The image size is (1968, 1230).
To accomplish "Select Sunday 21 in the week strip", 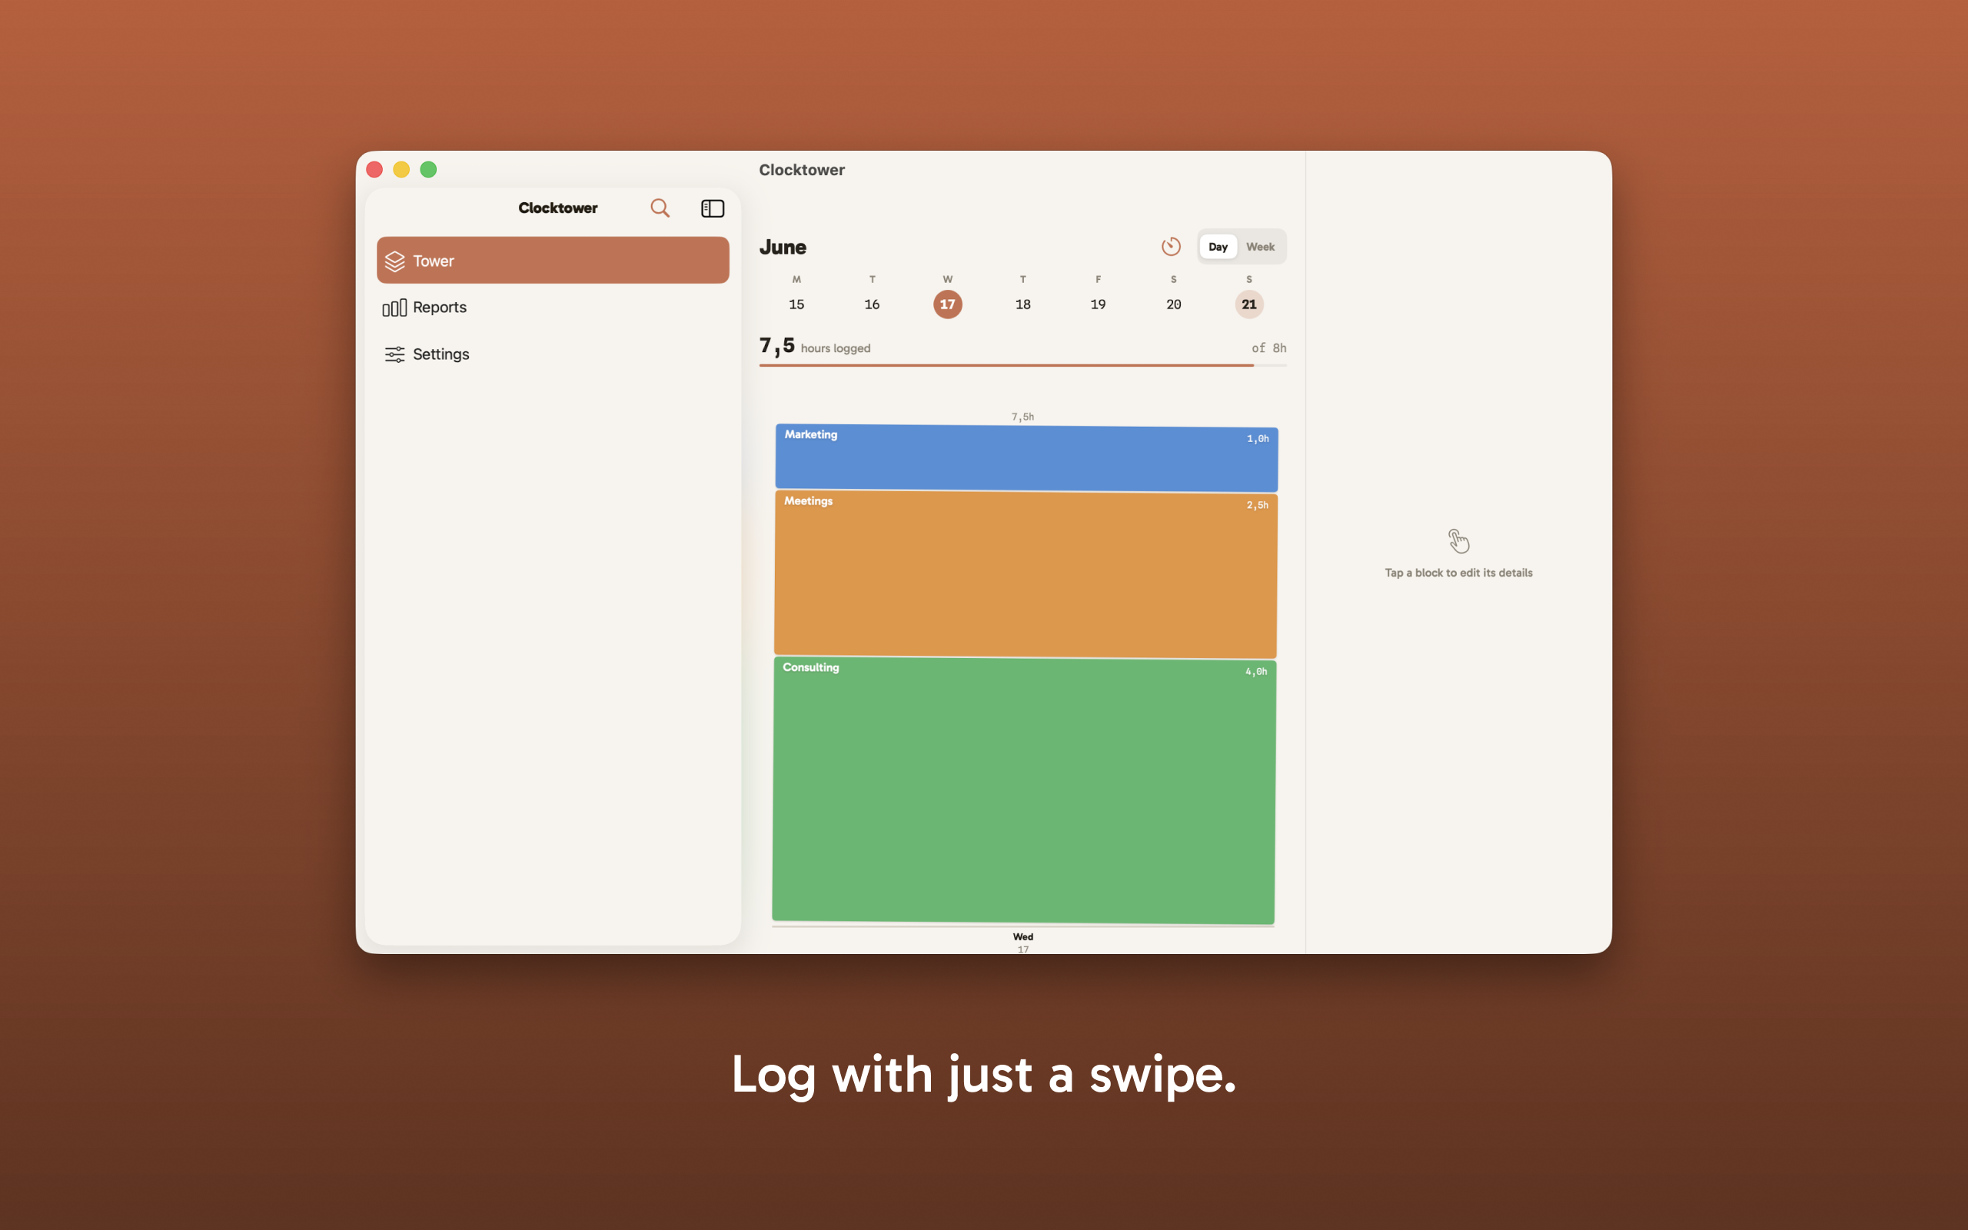I will click(x=1249, y=304).
